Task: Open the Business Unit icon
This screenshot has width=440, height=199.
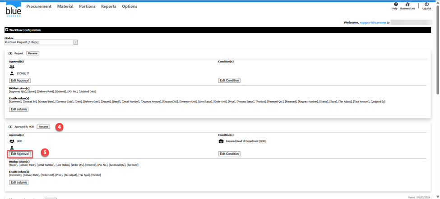Action: (408, 5)
